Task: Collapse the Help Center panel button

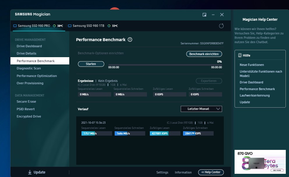Action: coord(211,172)
